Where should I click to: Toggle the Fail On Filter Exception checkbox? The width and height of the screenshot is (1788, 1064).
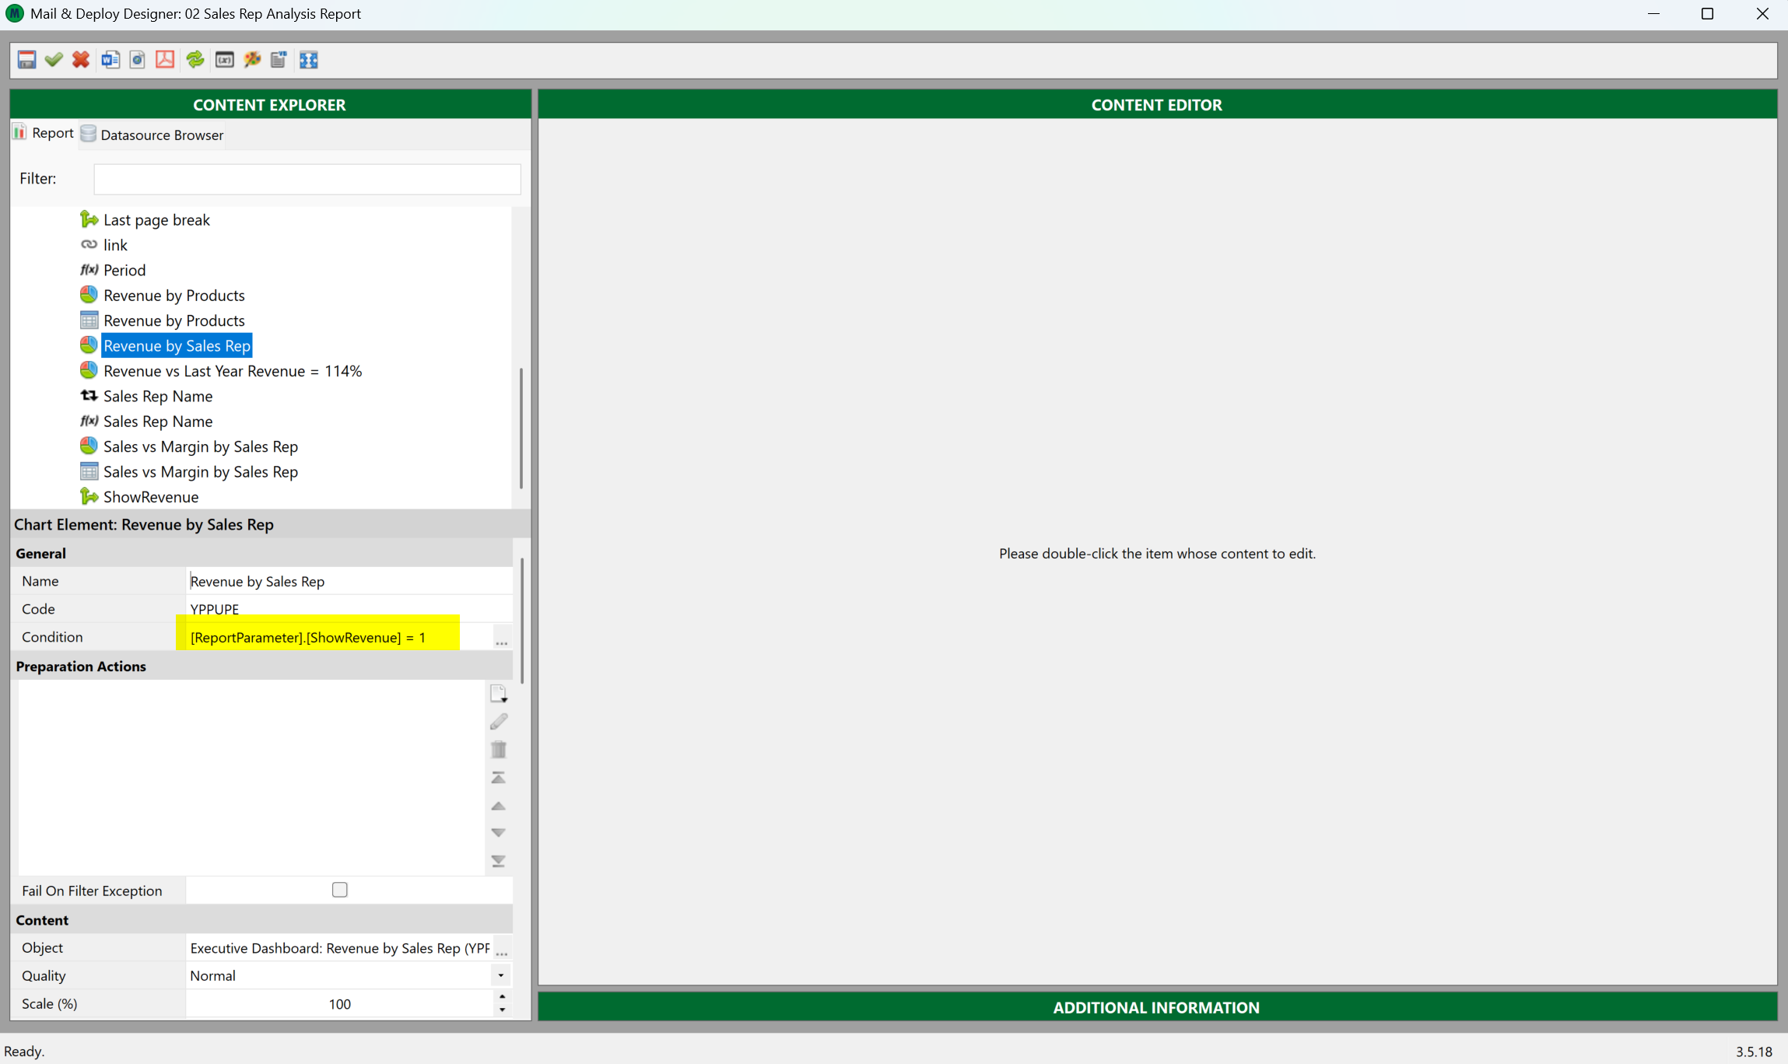pyautogui.click(x=340, y=890)
